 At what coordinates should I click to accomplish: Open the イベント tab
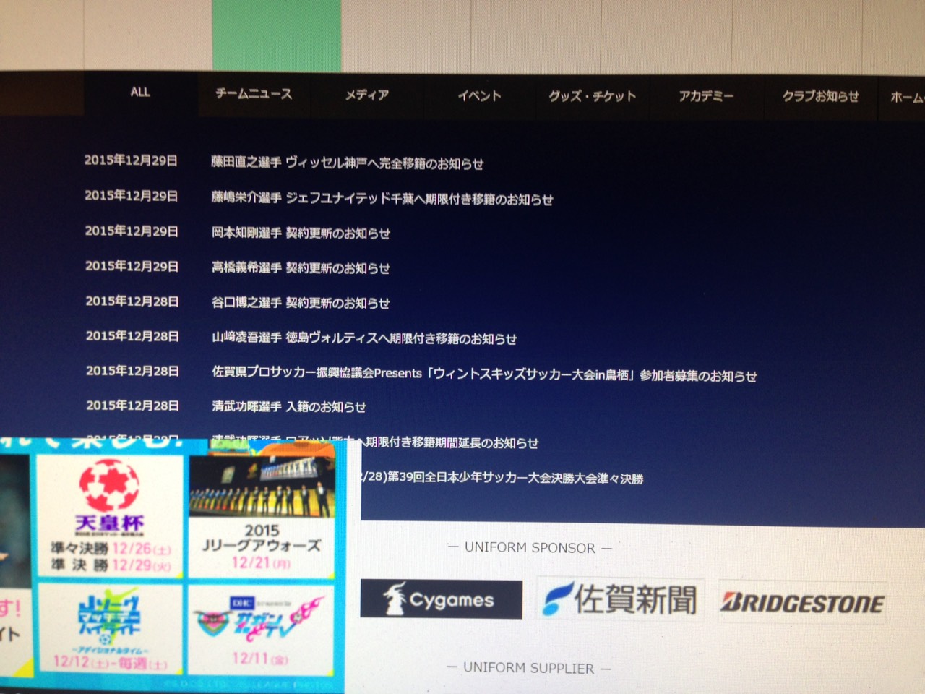pos(479,95)
